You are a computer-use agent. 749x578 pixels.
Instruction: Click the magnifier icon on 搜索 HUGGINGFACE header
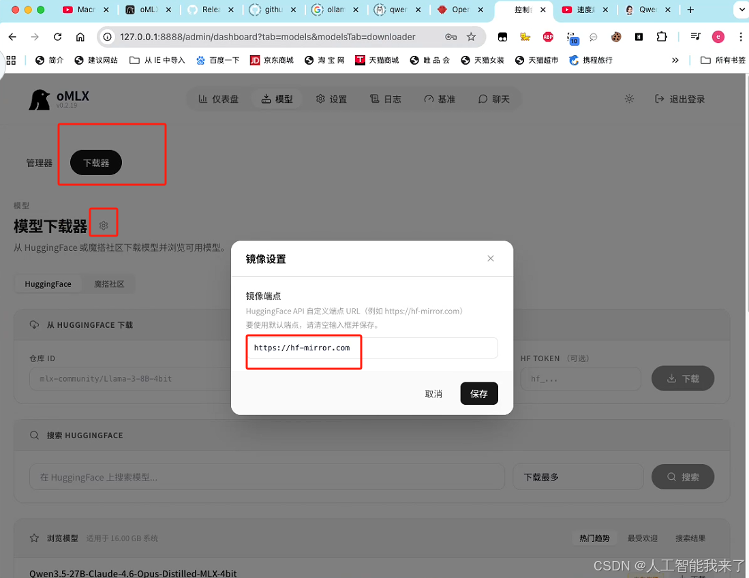pyautogui.click(x=34, y=435)
